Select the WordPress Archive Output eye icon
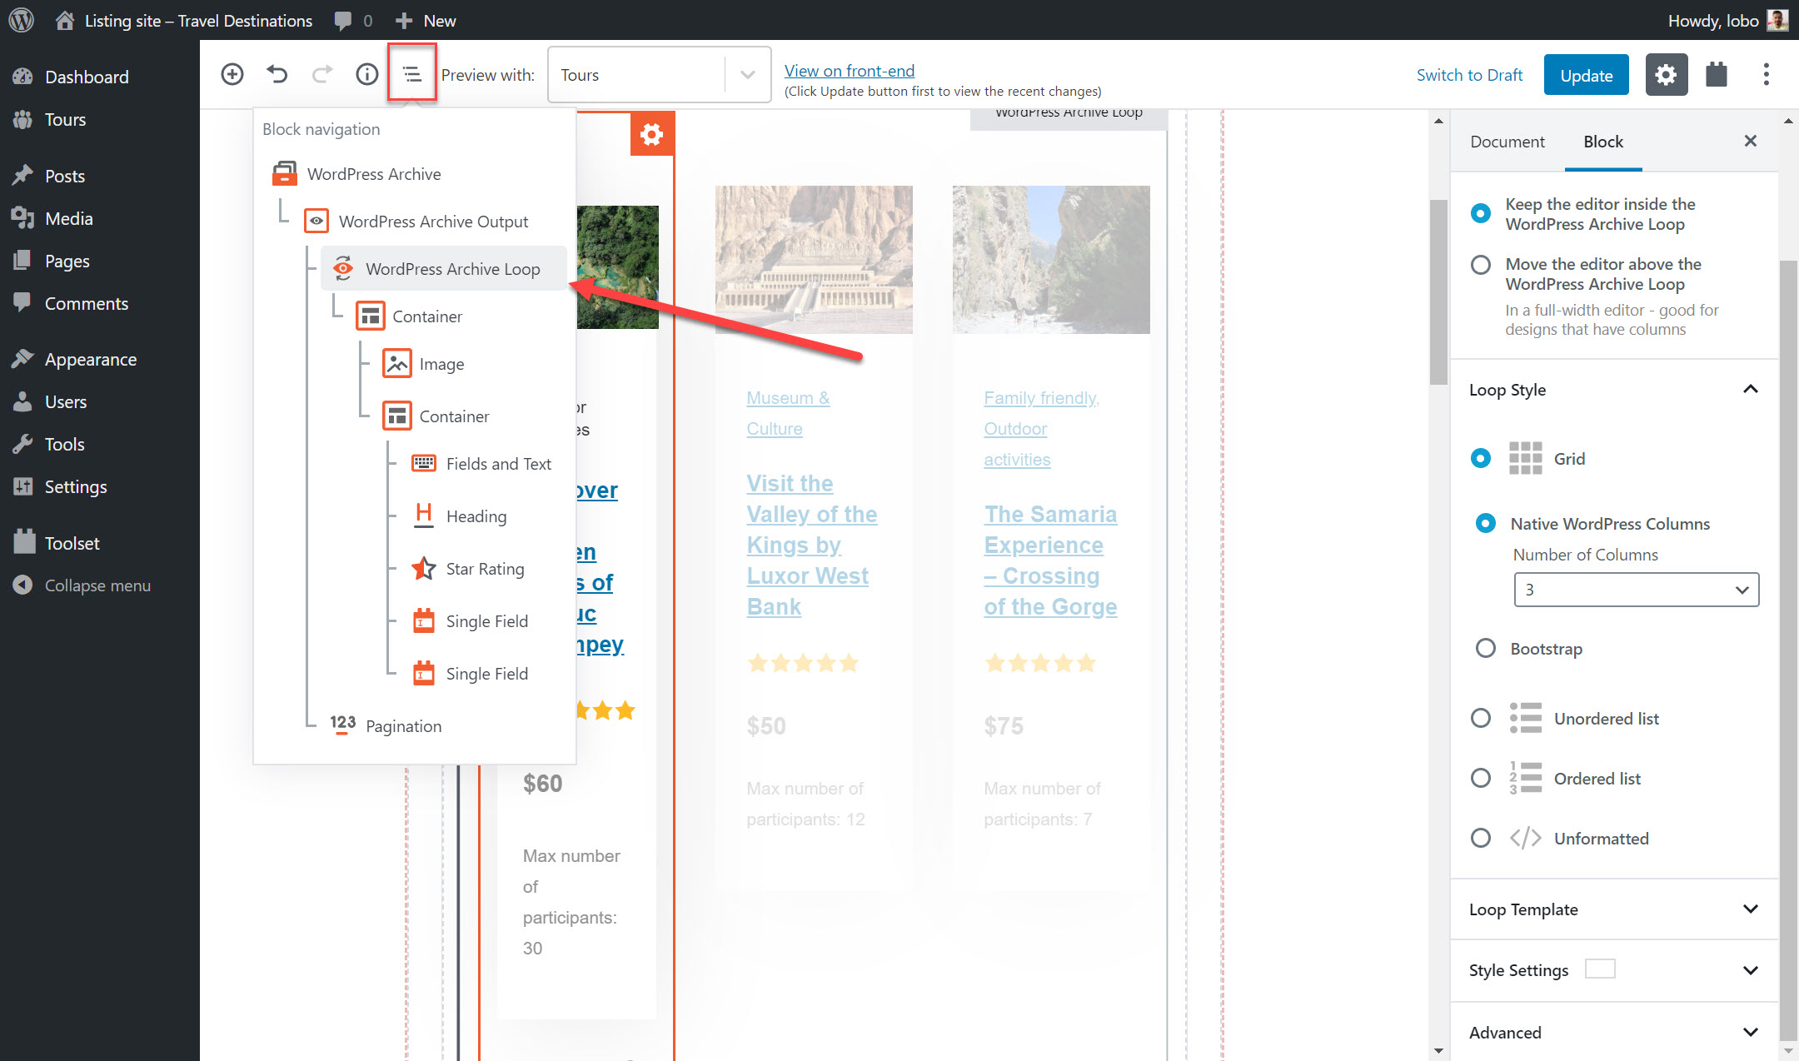 pos(316,222)
